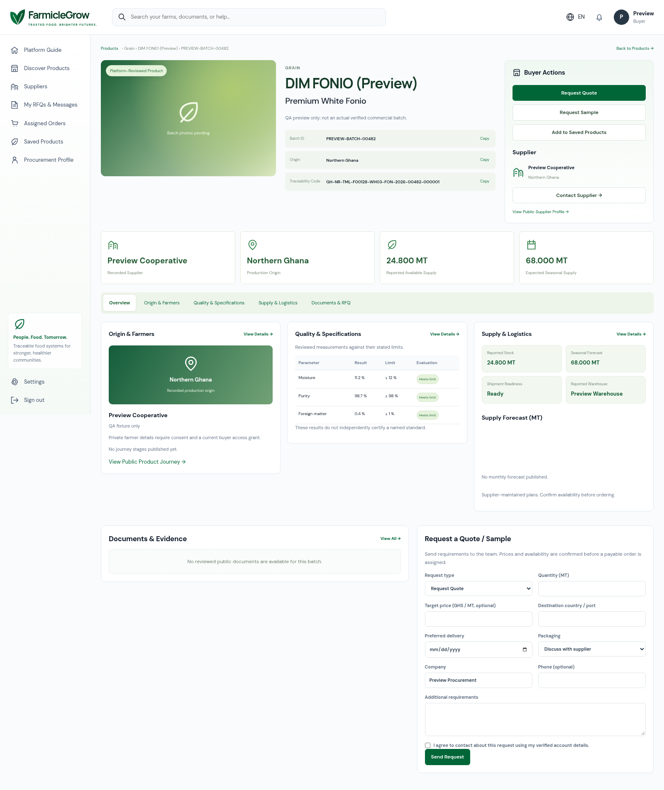Copy the Origin value
Viewport: 664px width, 790px height.
[x=485, y=160]
